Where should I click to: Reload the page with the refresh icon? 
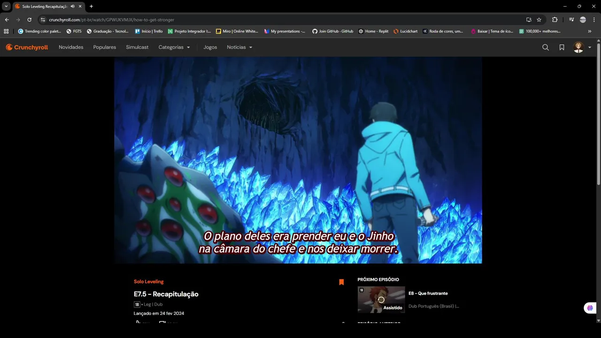(x=29, y=20)
